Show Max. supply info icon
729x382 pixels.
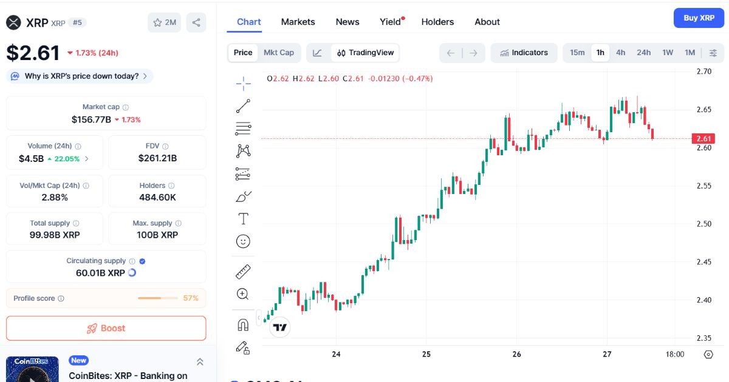179,224
